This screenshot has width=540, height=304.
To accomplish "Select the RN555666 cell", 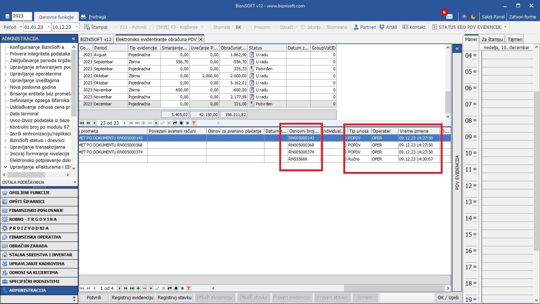I will [303, 159].
